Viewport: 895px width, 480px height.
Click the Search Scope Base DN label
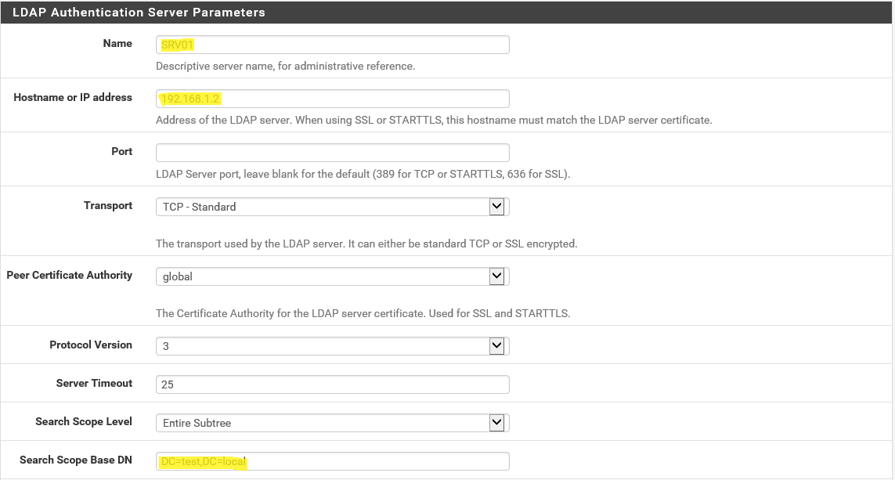coord(76,460)
